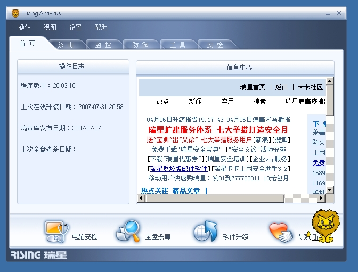The height and width of the screenshot is (272, 358).
Task: Click the vertical scrollbar down arrow
Action: coord(330,190)
